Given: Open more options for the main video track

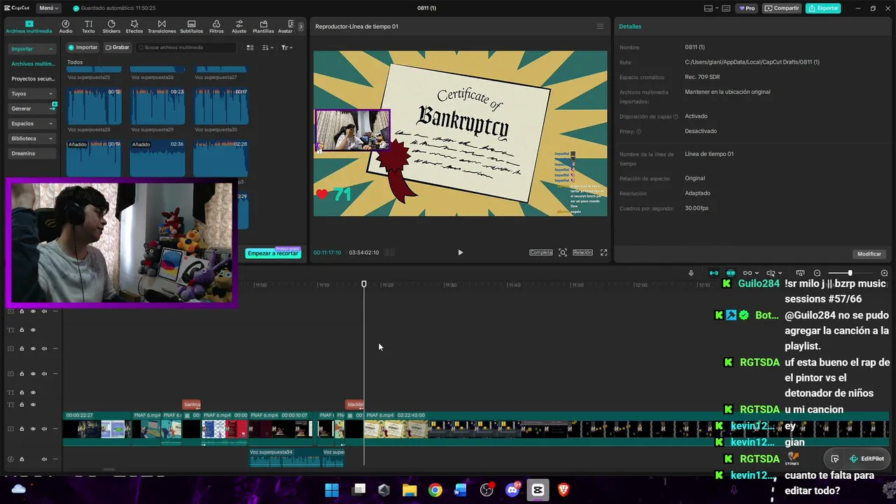Looking at the screenshot, I should click(55, 428).
